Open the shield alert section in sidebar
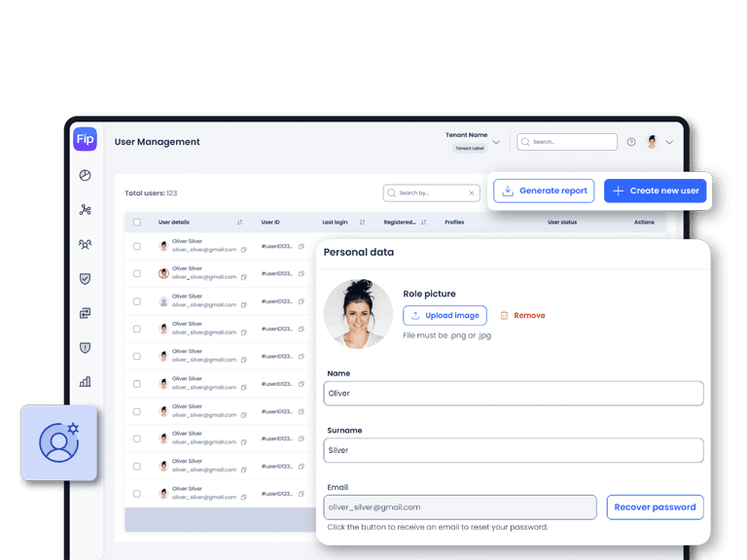 [85, 348]
